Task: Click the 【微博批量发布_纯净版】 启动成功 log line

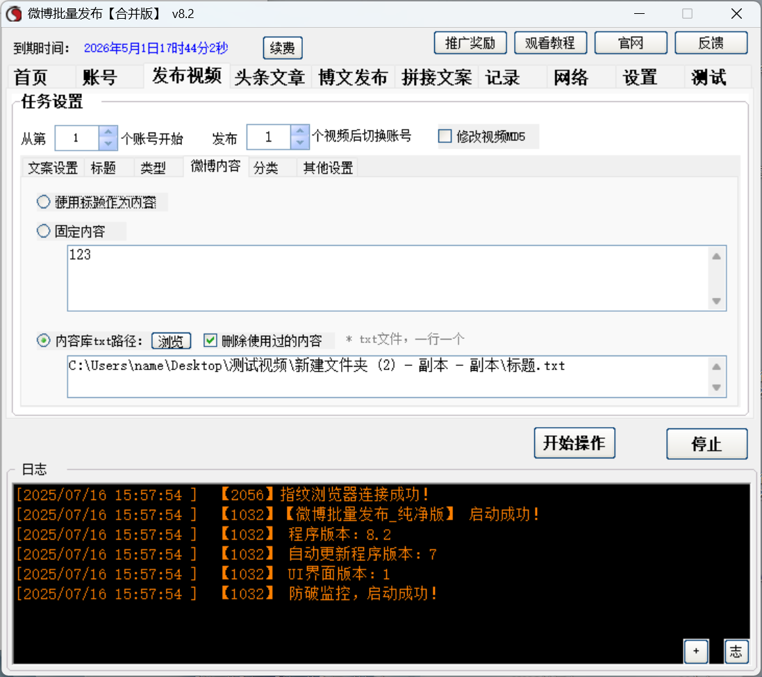Action: click(x=278, y=515)
